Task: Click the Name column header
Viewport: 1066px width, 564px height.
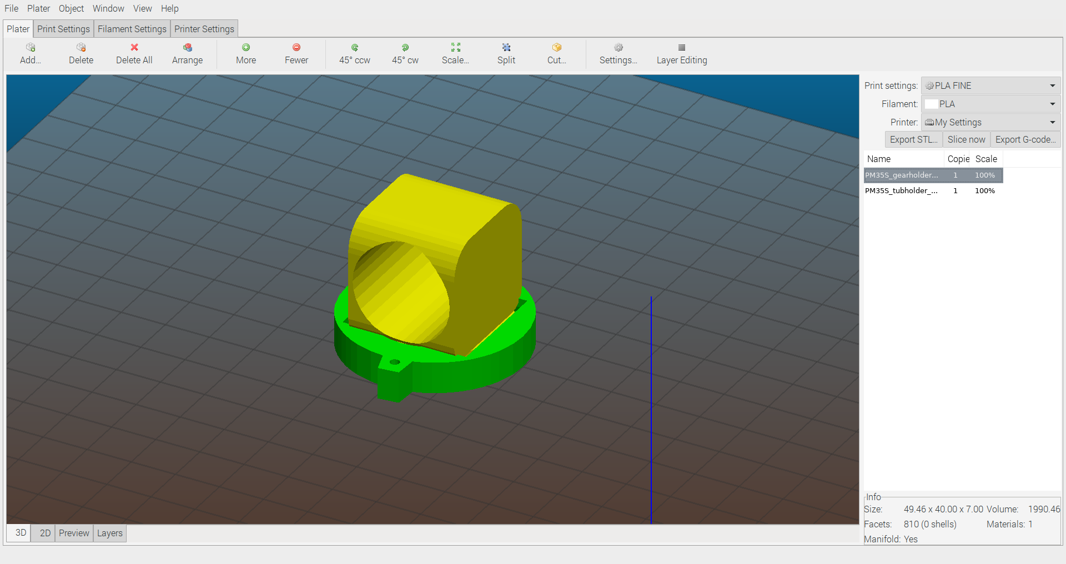Action: point(904,159)
